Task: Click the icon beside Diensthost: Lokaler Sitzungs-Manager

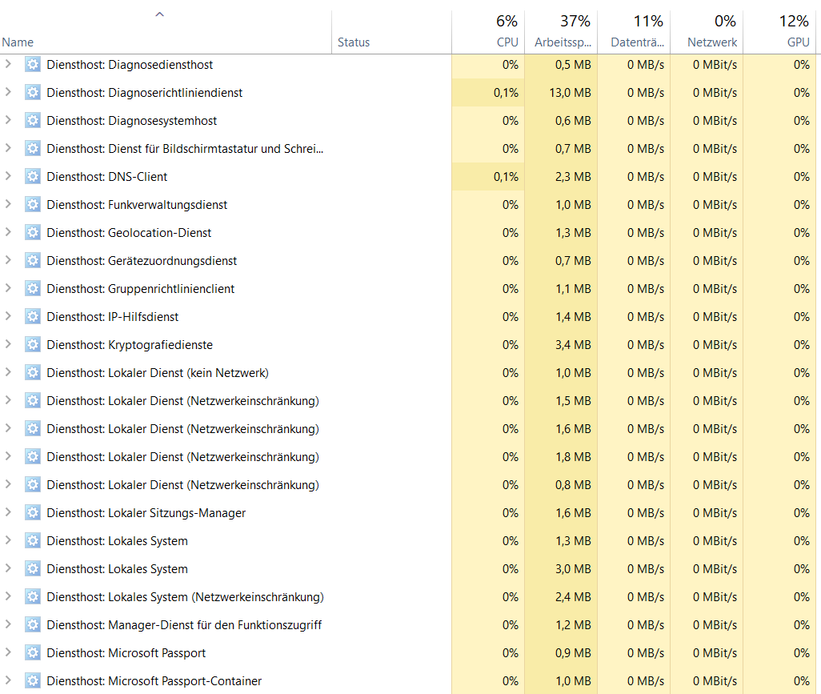Action: (x=33, y=513)
